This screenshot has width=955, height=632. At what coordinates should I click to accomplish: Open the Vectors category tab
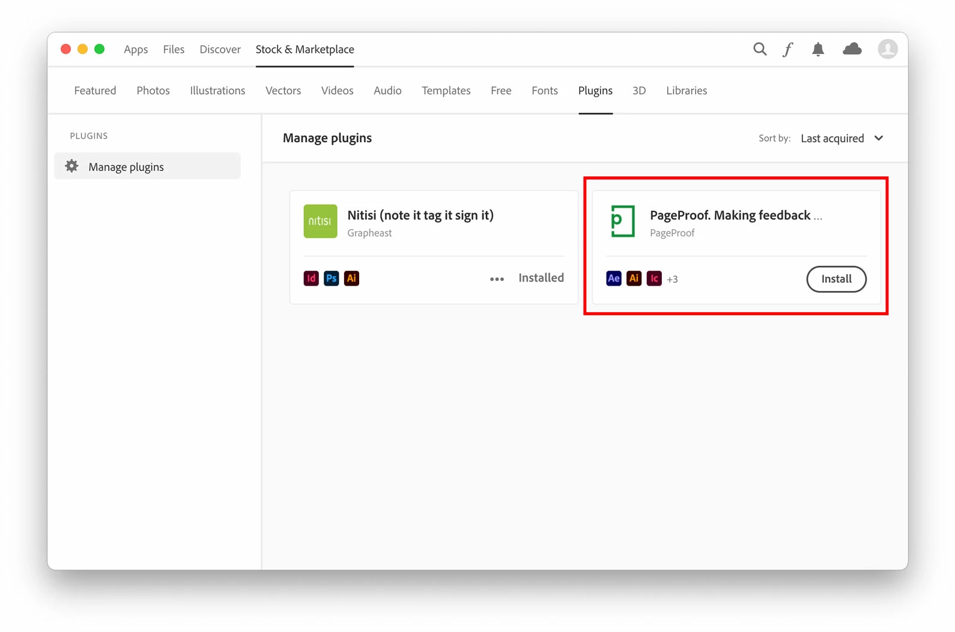283,91
